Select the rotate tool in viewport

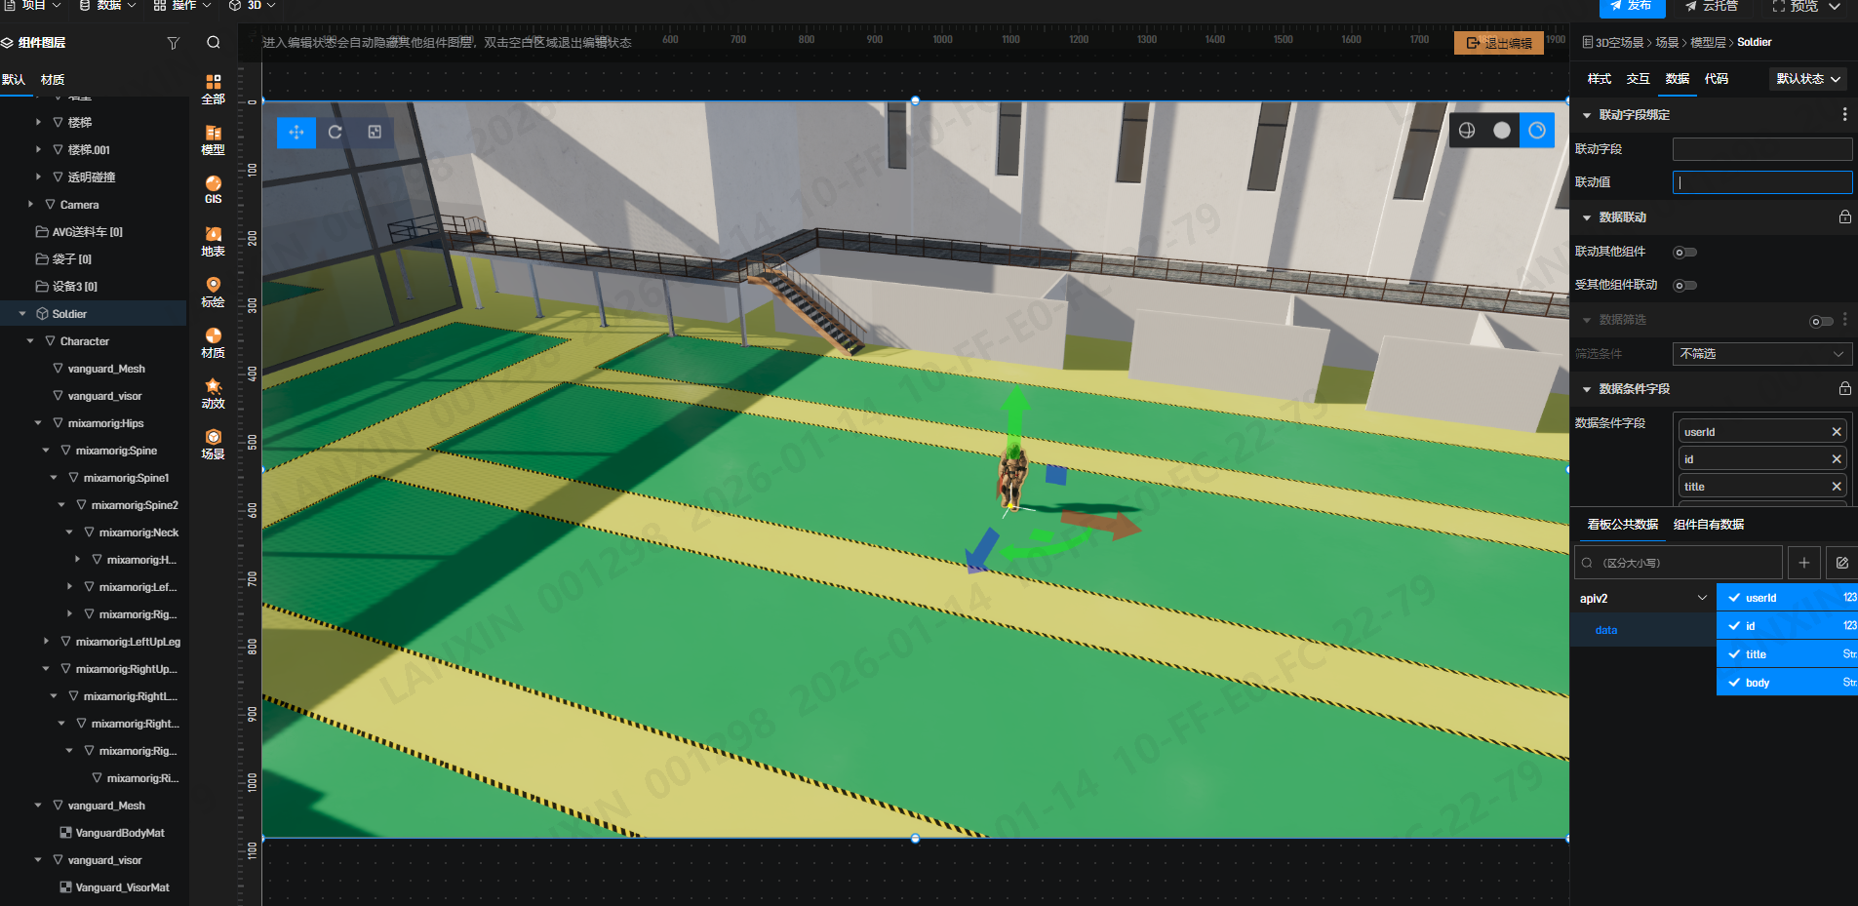(x=336, y=132)
